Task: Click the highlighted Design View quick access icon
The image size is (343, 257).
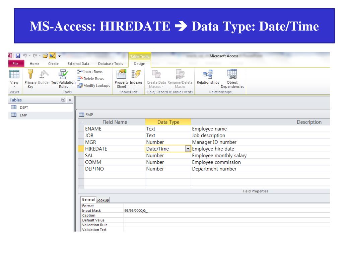Action: 52,56
